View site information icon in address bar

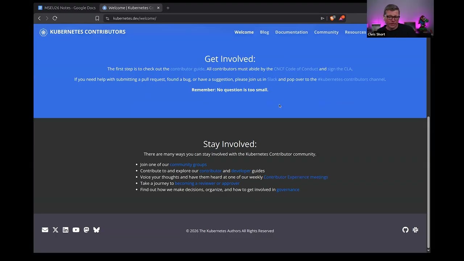pos(107,18)
